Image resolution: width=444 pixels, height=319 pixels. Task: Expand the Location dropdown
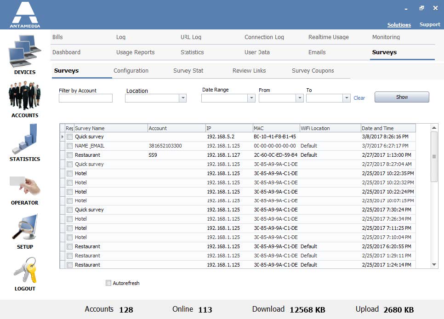click(x=183, y=98)
